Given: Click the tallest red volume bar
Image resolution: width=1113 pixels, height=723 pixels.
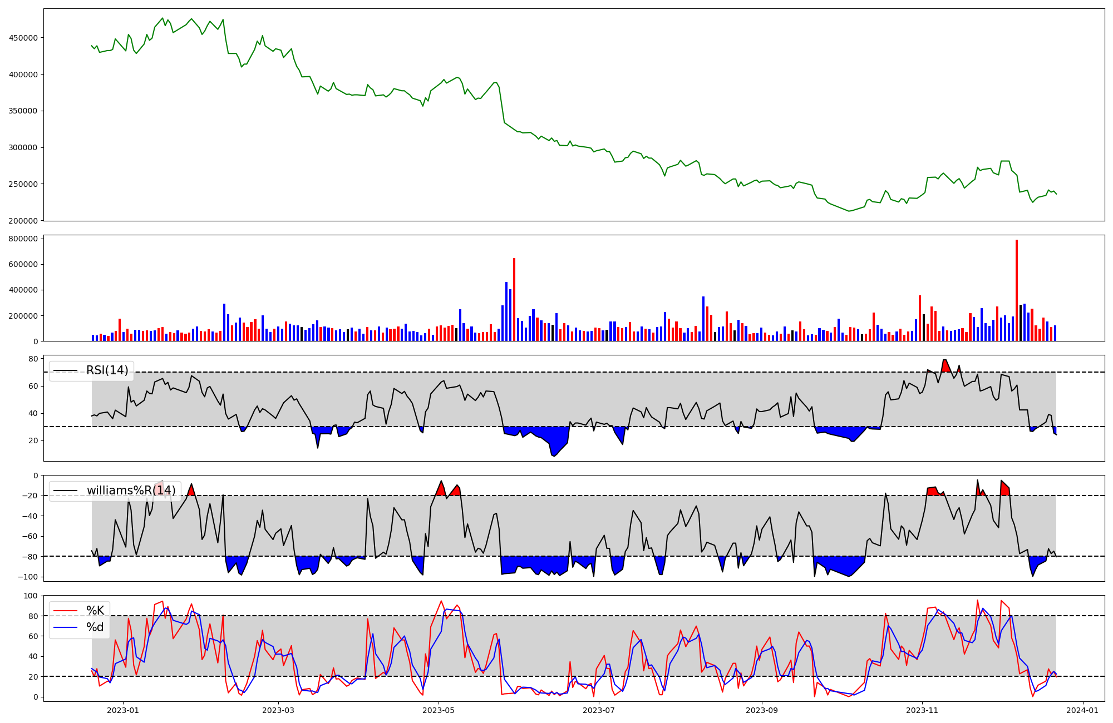Looking at the screenshot, I should tap(1017, 289).
